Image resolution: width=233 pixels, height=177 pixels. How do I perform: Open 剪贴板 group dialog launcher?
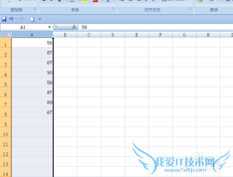click(x=35, y=9)
